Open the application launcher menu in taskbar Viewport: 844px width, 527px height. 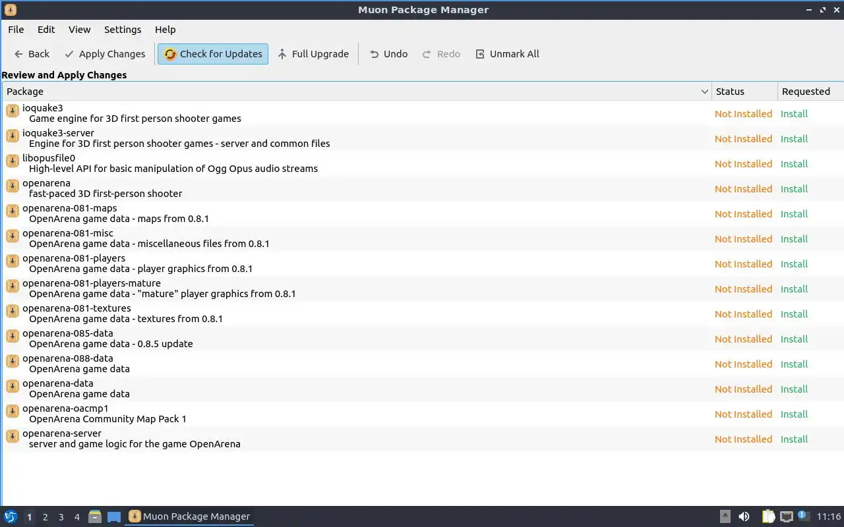pos(10,516)
